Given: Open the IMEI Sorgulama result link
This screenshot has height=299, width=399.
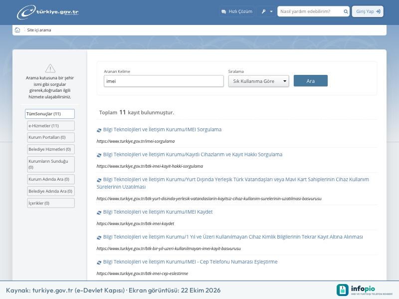Looking at the screenshot, I should [x=162, y=129].
